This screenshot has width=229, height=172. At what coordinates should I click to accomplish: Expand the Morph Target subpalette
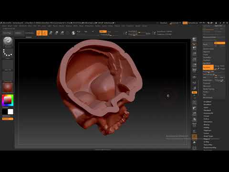(208, 136)
